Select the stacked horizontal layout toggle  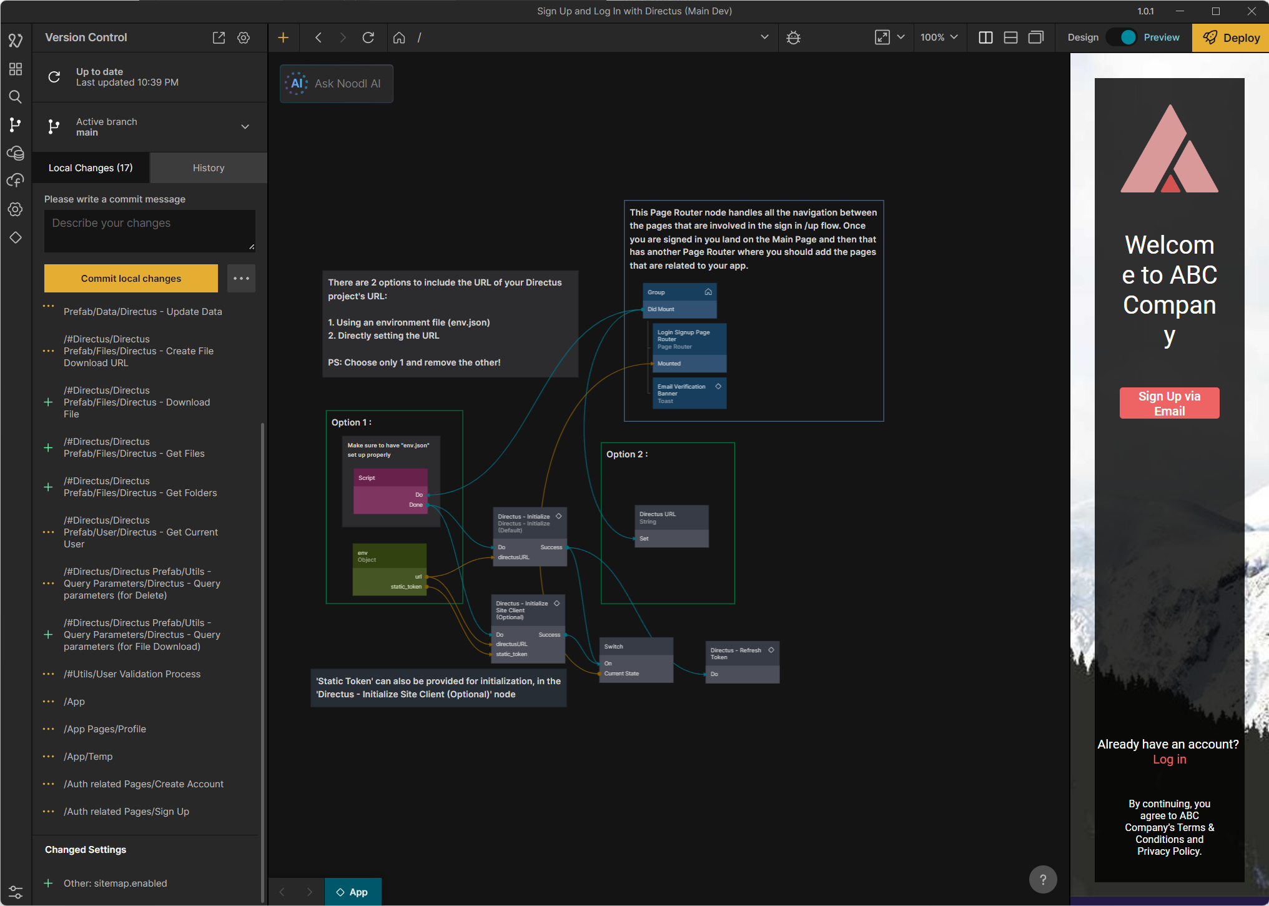tap(1010, 37)
